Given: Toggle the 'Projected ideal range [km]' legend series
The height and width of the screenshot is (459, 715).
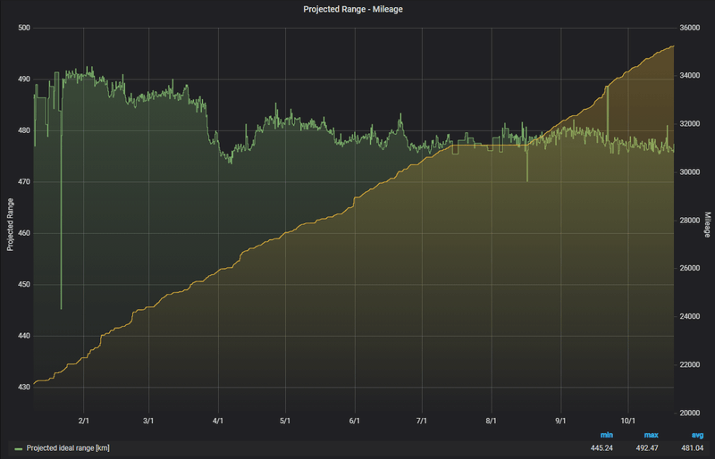Looking at the screenshot, I should click(68, 448).
